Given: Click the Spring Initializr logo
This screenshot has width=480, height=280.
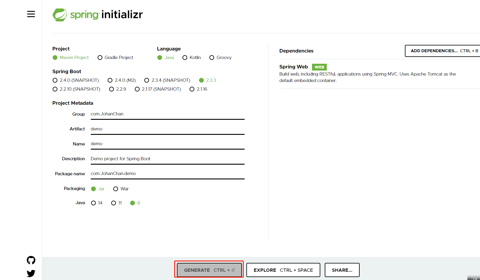Looking at the screenshot, I should click(x=98, y=14).
